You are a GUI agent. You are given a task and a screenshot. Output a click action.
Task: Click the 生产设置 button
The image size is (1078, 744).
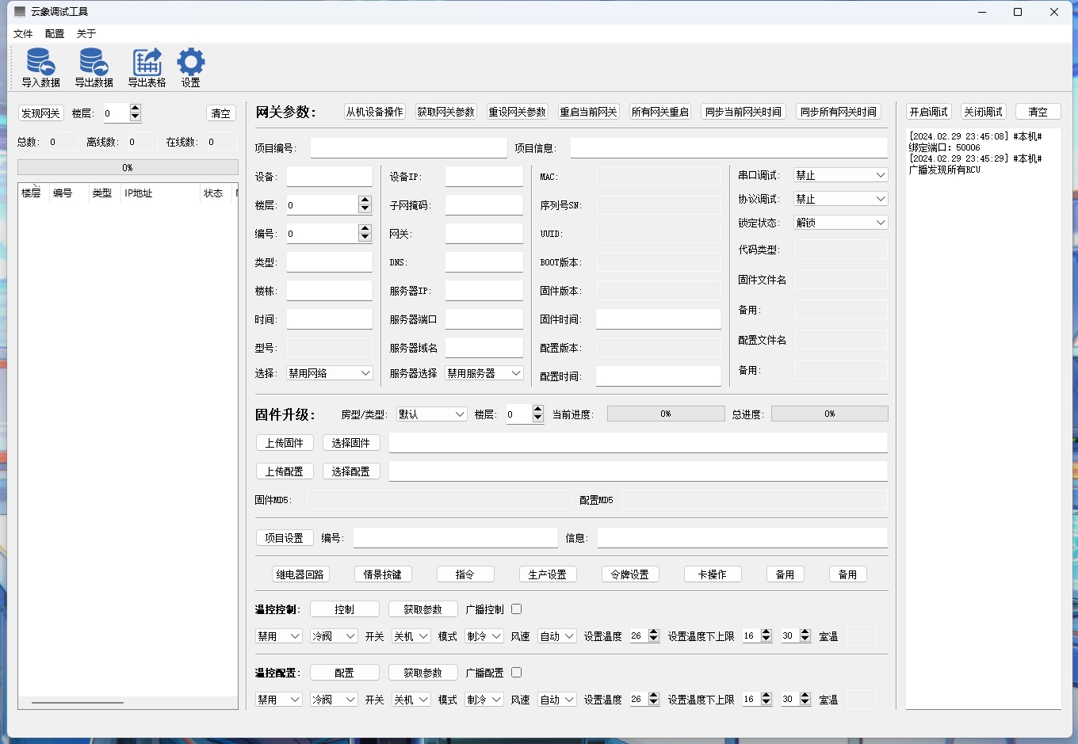point(548,574)
